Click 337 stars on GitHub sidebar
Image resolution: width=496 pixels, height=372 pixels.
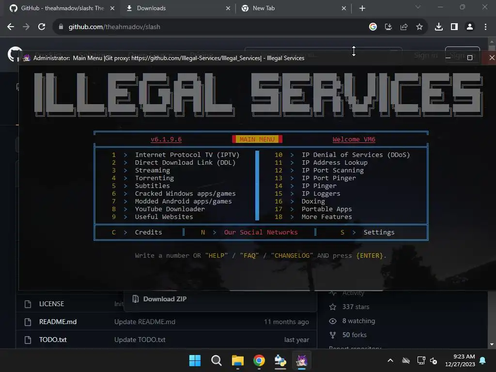click(356, 307)
